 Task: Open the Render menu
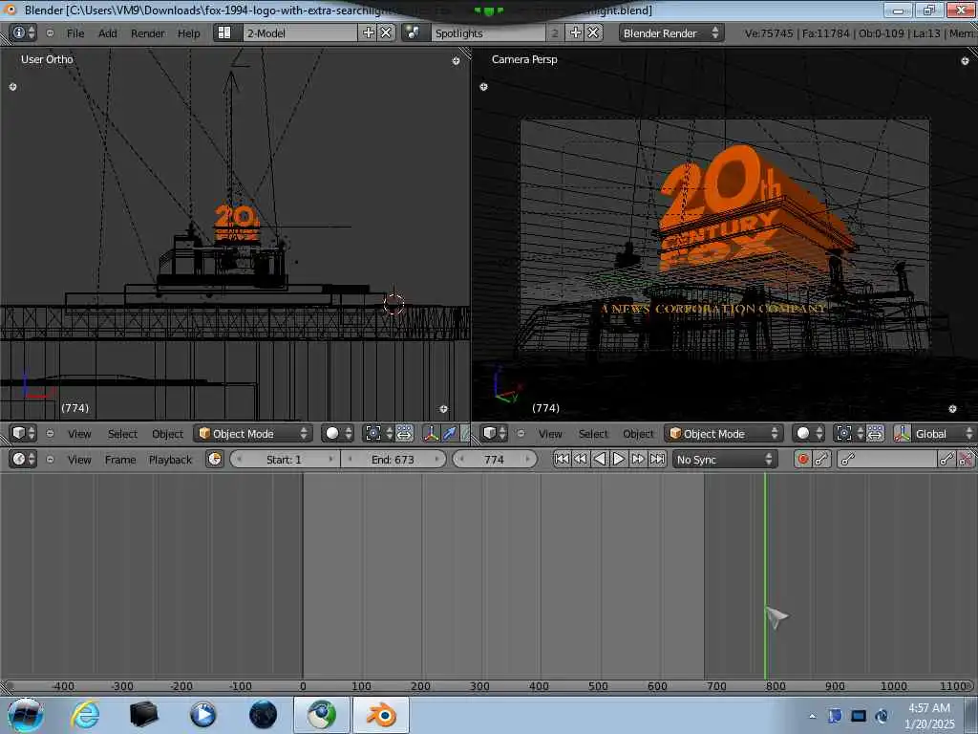[x=148, y=33]
